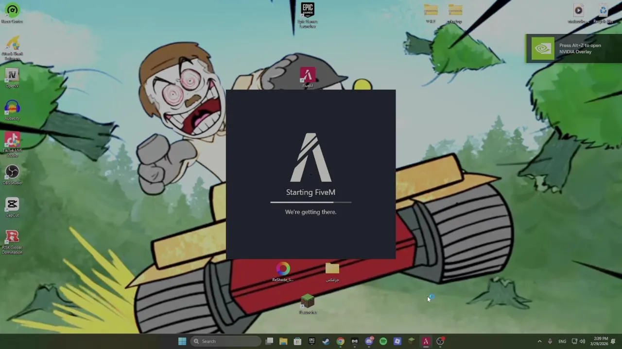
Task: Launch Audacity from the desktop
Action: pos(12,111)
